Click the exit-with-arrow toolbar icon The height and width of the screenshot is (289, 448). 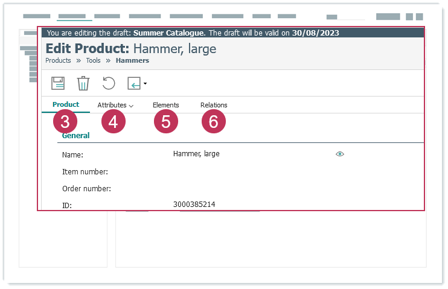click(134, 83)
